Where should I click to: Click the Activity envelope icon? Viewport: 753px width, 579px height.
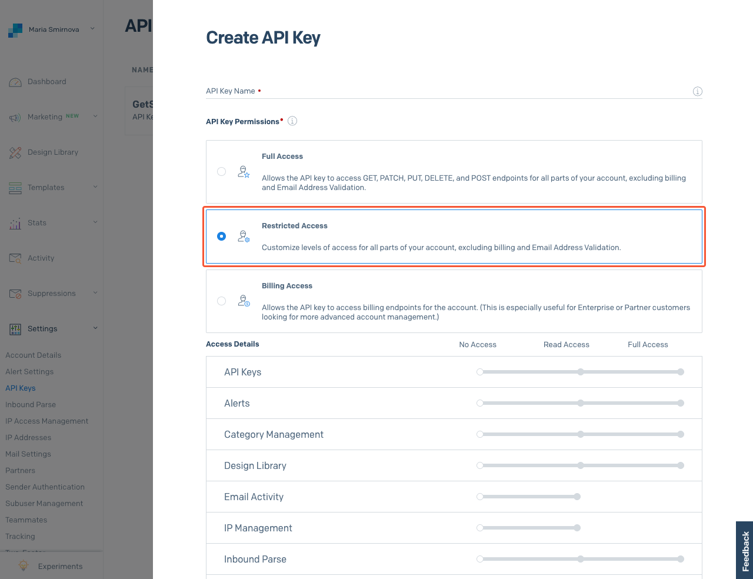(x=15, y=258)
